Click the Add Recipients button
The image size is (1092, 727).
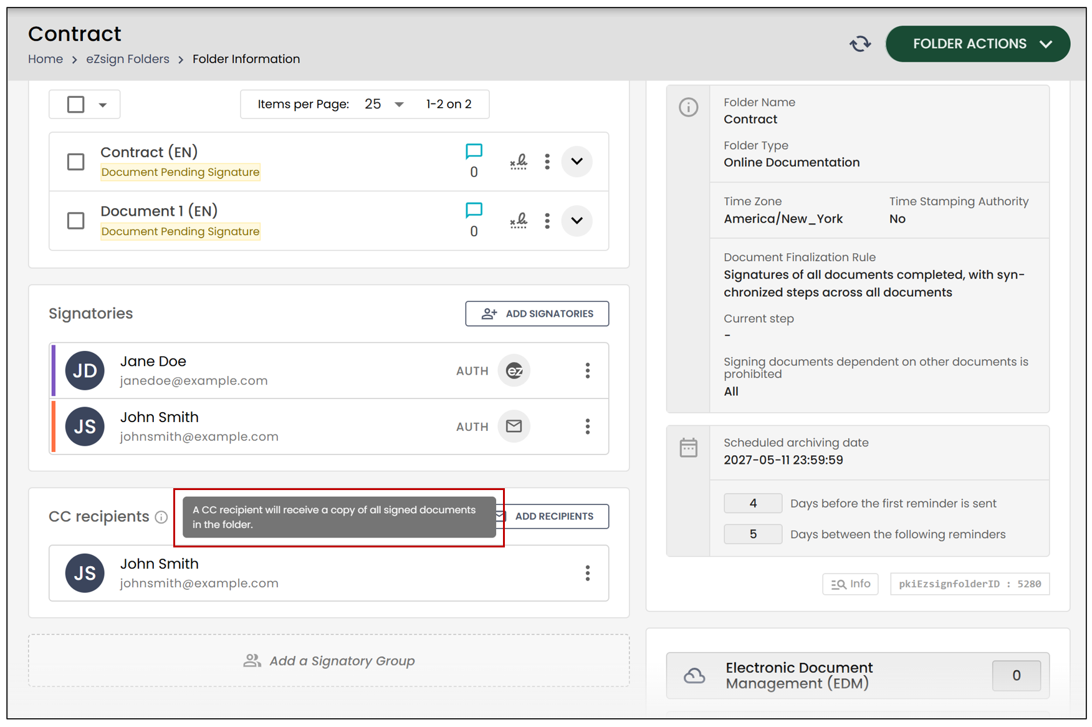553,516
